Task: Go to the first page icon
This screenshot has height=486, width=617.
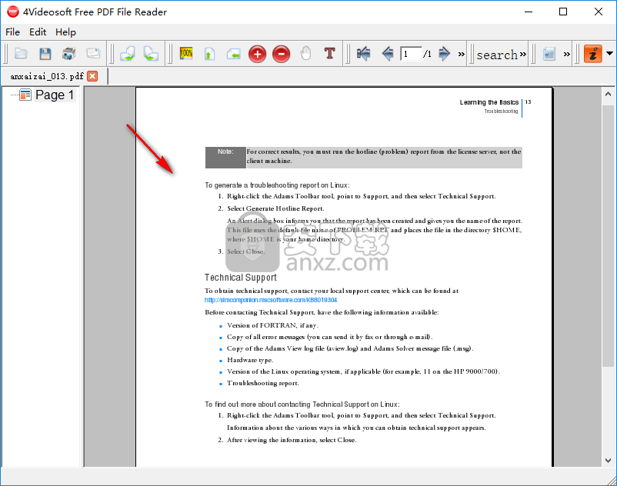Action: (364, 54)
